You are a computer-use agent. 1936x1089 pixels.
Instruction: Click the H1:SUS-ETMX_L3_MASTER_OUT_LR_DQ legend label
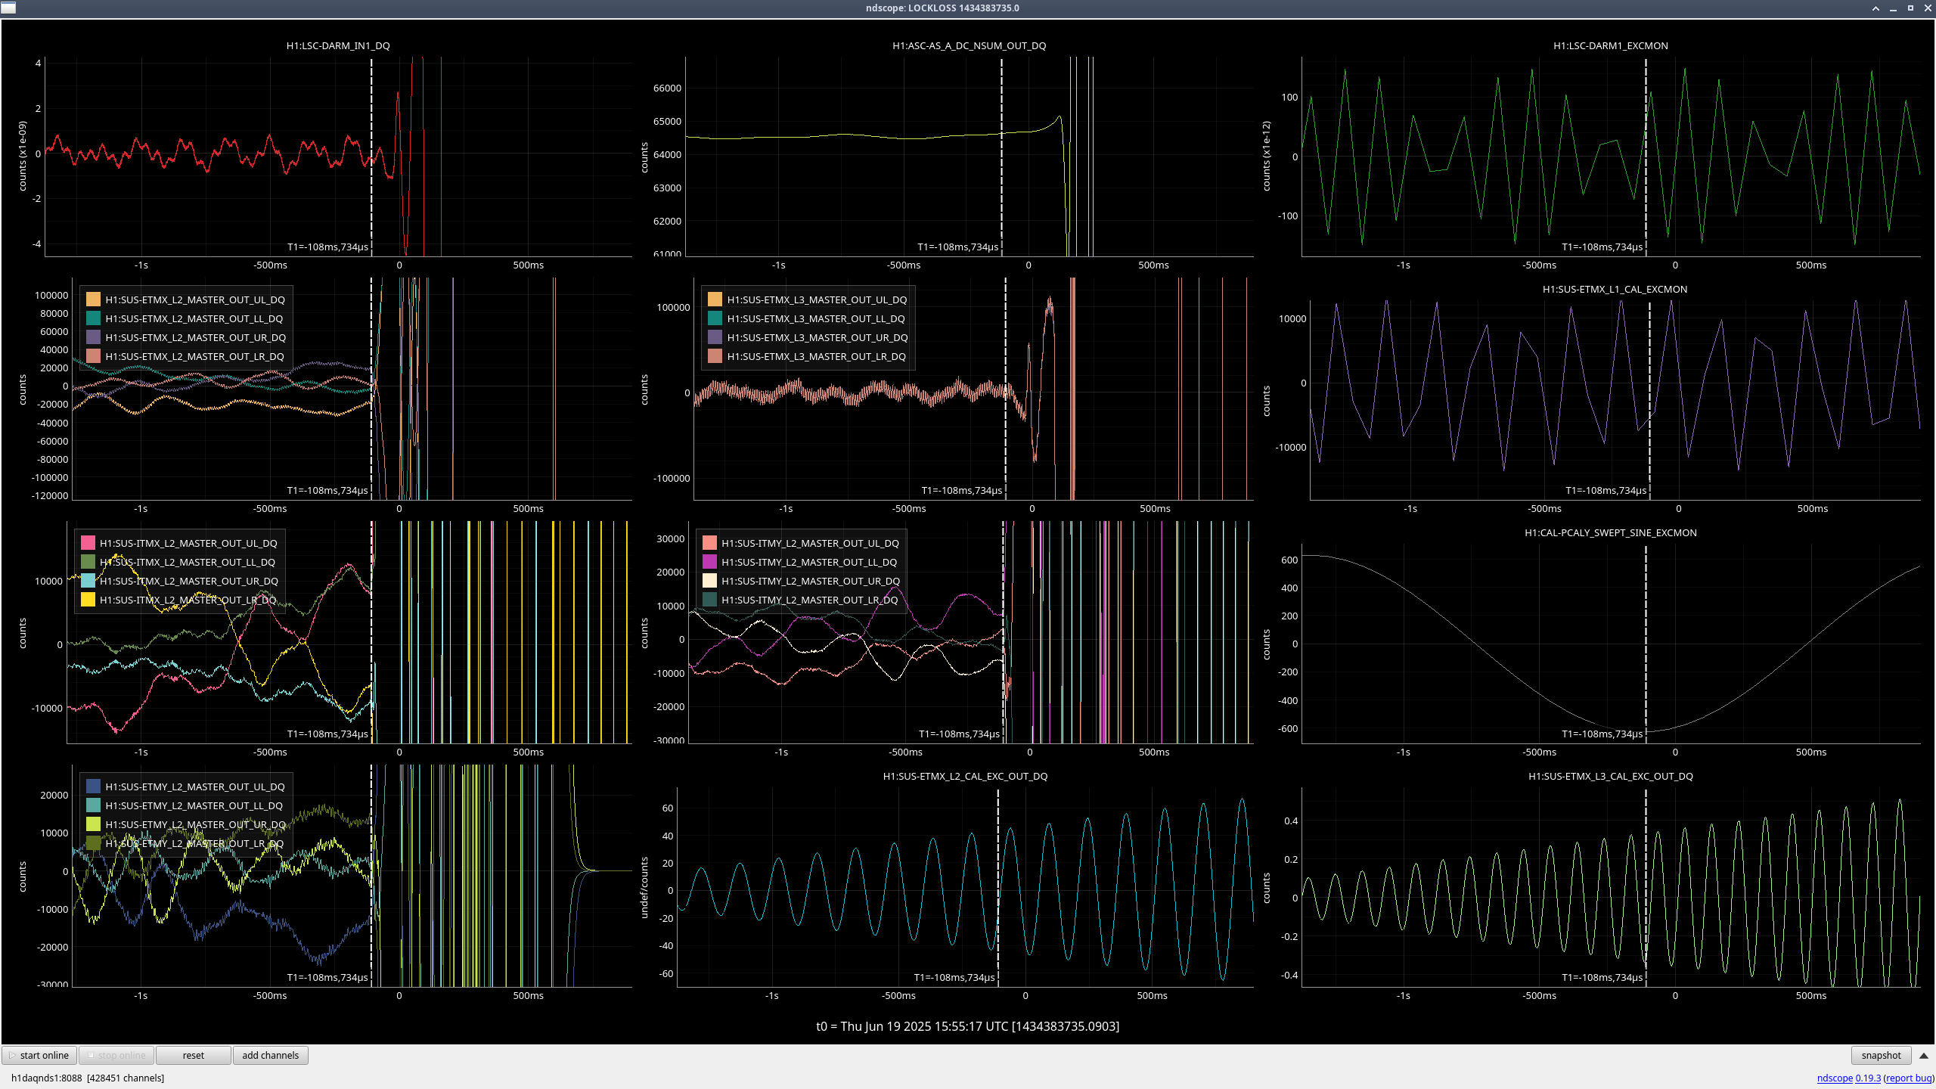(817, 356)
